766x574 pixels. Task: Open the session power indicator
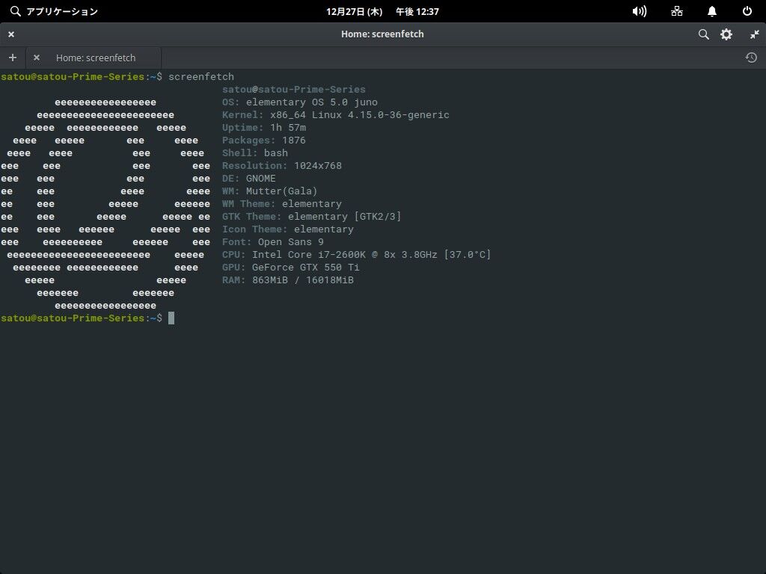747,11
